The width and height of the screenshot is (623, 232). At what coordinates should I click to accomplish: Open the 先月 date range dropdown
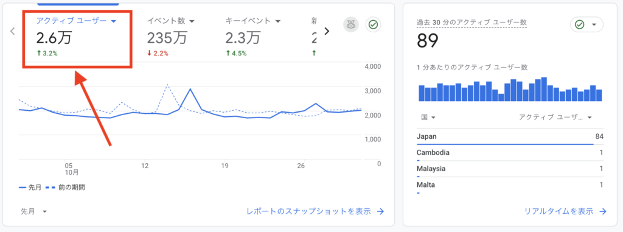click(34, 211)
